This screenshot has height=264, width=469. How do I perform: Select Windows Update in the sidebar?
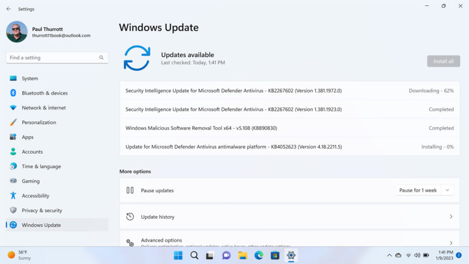pos(57,225)
